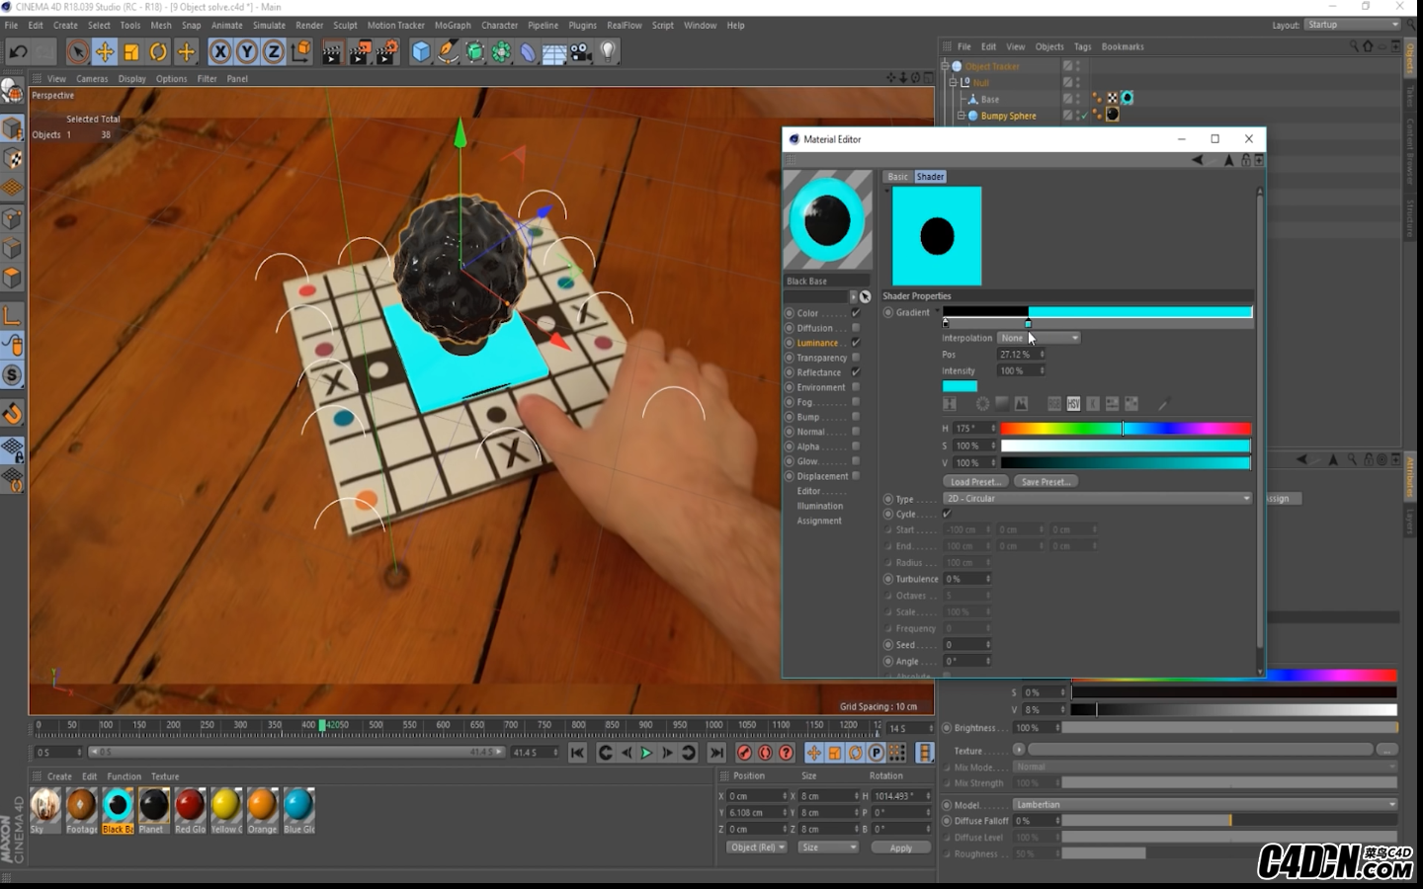
Task: Activate the Move tool in top toolbar
Action: click(x=105, y=52)
